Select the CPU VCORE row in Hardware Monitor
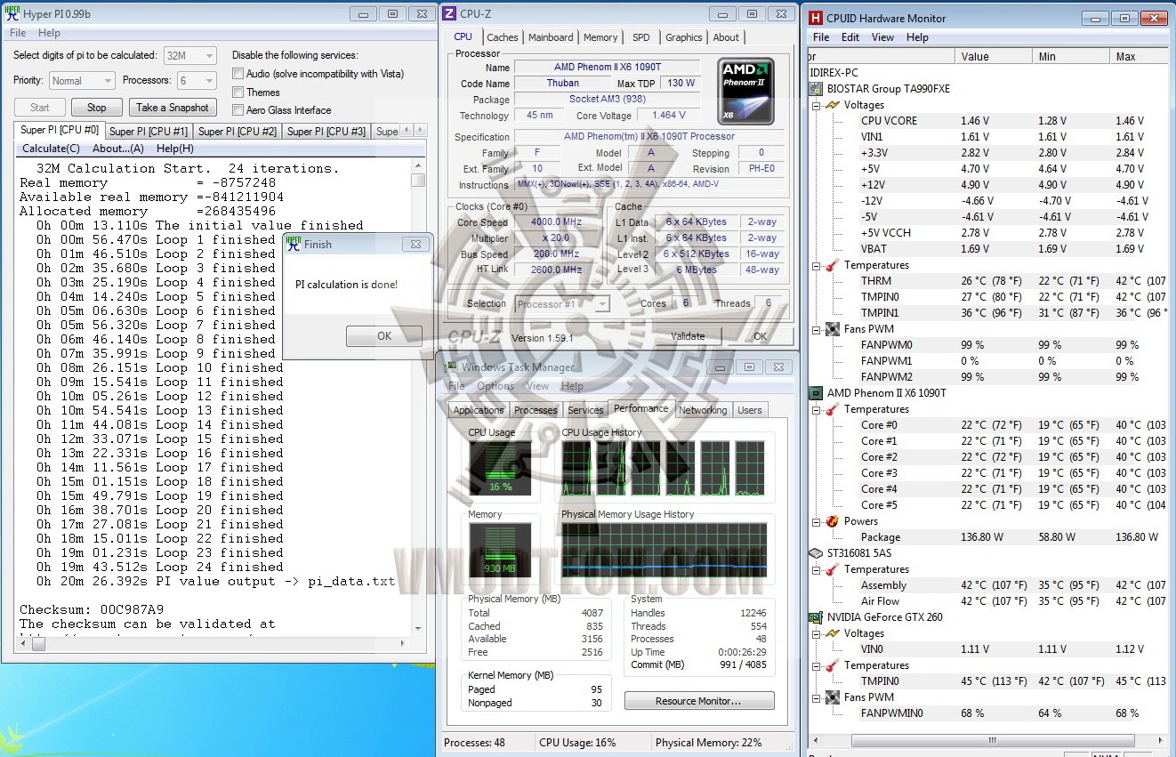This screenshot has height=757, width=1176. coord(987,121)
